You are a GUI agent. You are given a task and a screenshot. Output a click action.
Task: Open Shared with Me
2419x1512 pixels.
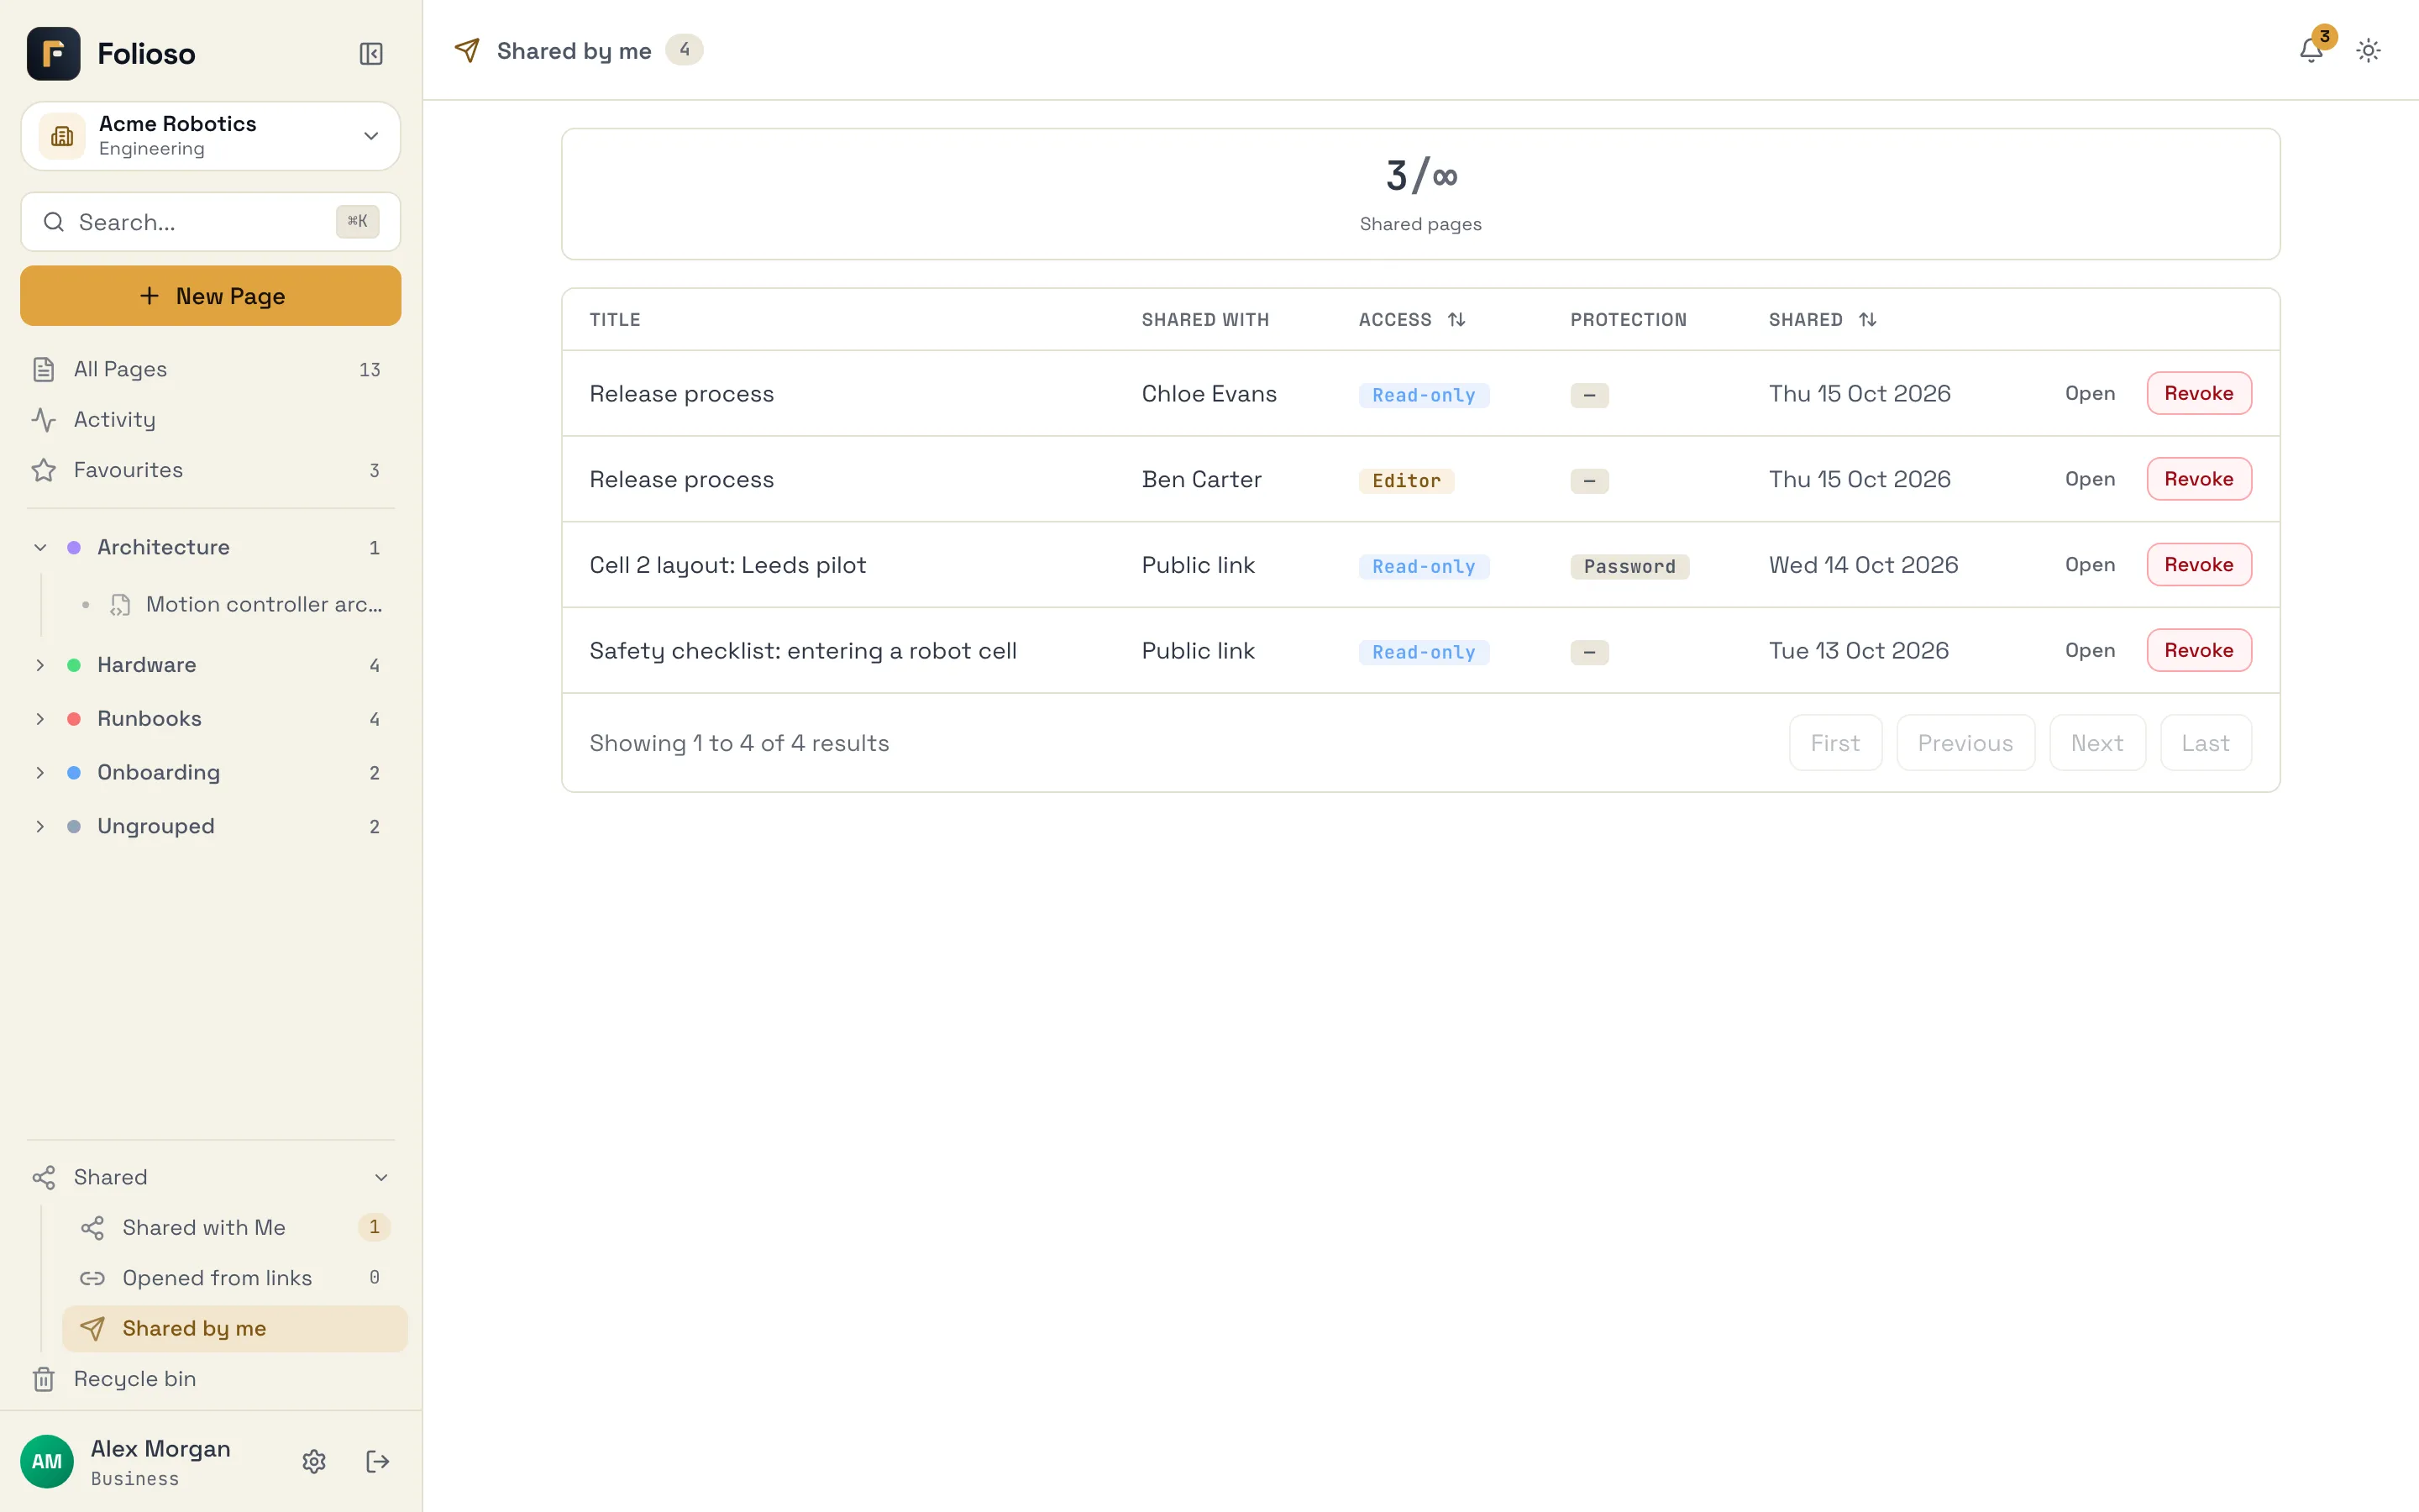[x=235, y=1227]
